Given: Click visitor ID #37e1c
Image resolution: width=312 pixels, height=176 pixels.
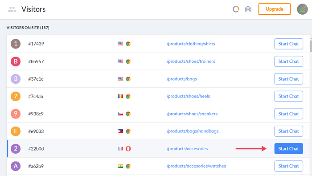Looking at the screenshot, I should tap(36, 79).
